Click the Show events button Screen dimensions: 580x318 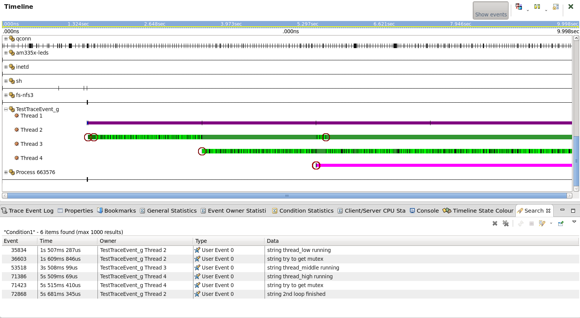[491, 10]
